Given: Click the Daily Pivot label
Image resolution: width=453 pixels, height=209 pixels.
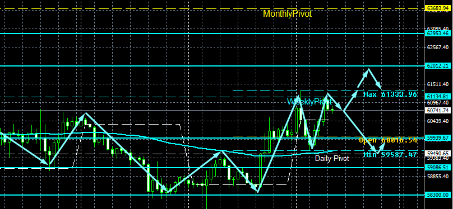Looking at the screenshot, I should 332,158.
